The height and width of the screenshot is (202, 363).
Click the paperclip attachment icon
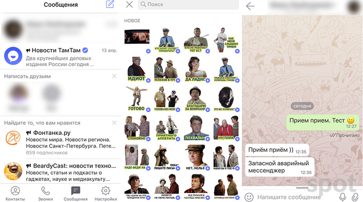tap(355, 197)
